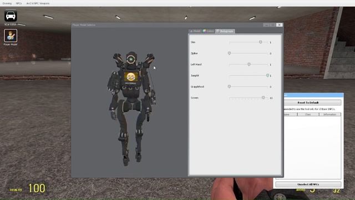Sort NPC list by Information column
355x200 pixels.
329,114
